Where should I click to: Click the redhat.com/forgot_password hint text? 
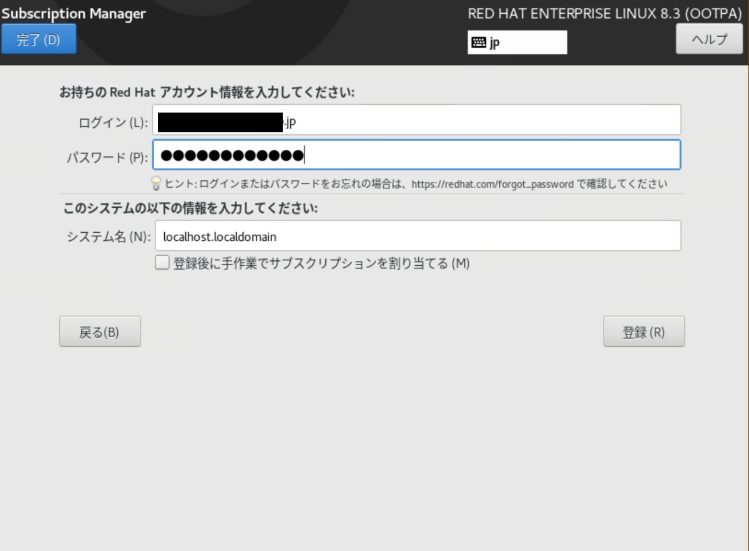[493, 184]
